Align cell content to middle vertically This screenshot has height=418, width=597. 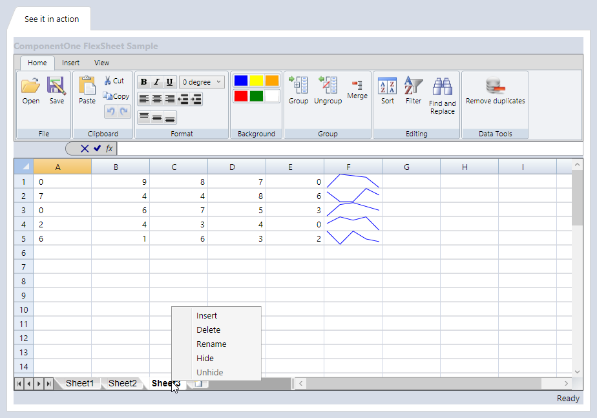click(157, 118)
